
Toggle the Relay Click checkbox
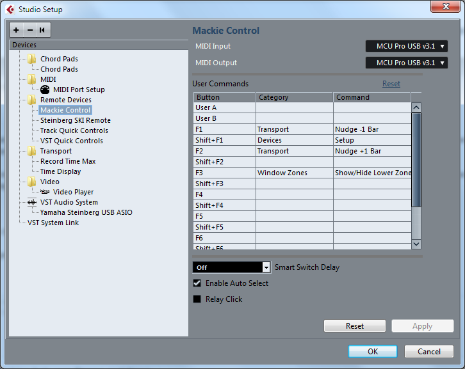(x=197, y=299)
